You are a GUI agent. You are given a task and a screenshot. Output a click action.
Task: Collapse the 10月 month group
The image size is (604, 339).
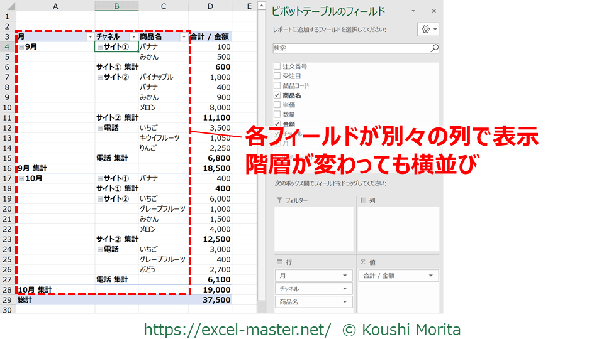coord(21,178)
